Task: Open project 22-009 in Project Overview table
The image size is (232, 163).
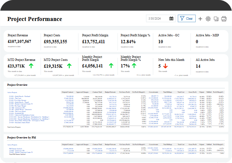Action: 17,108
